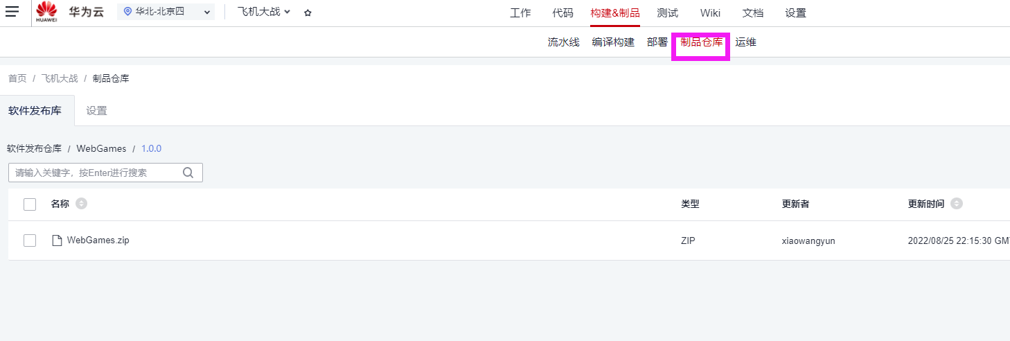This screenshot has width=1010, height=341.
Task: Click the Huawei Cloud logo
Action: [x=47, y=12]
